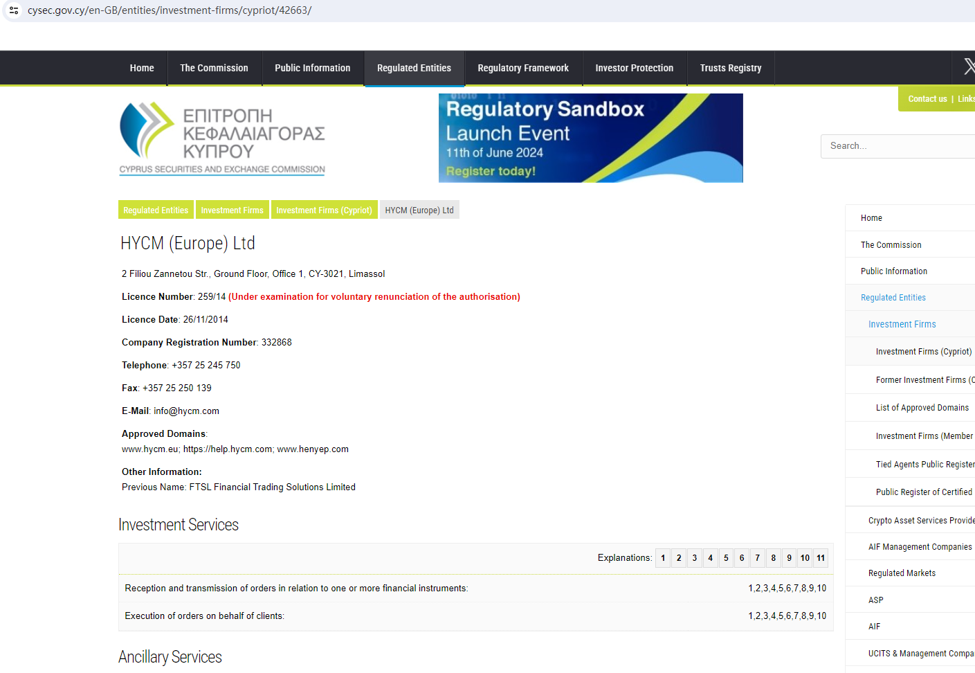Open the Regulatory Sandbox Launch Event banner
The height and width of the screenshot is (673, 975).
(590, 138)
